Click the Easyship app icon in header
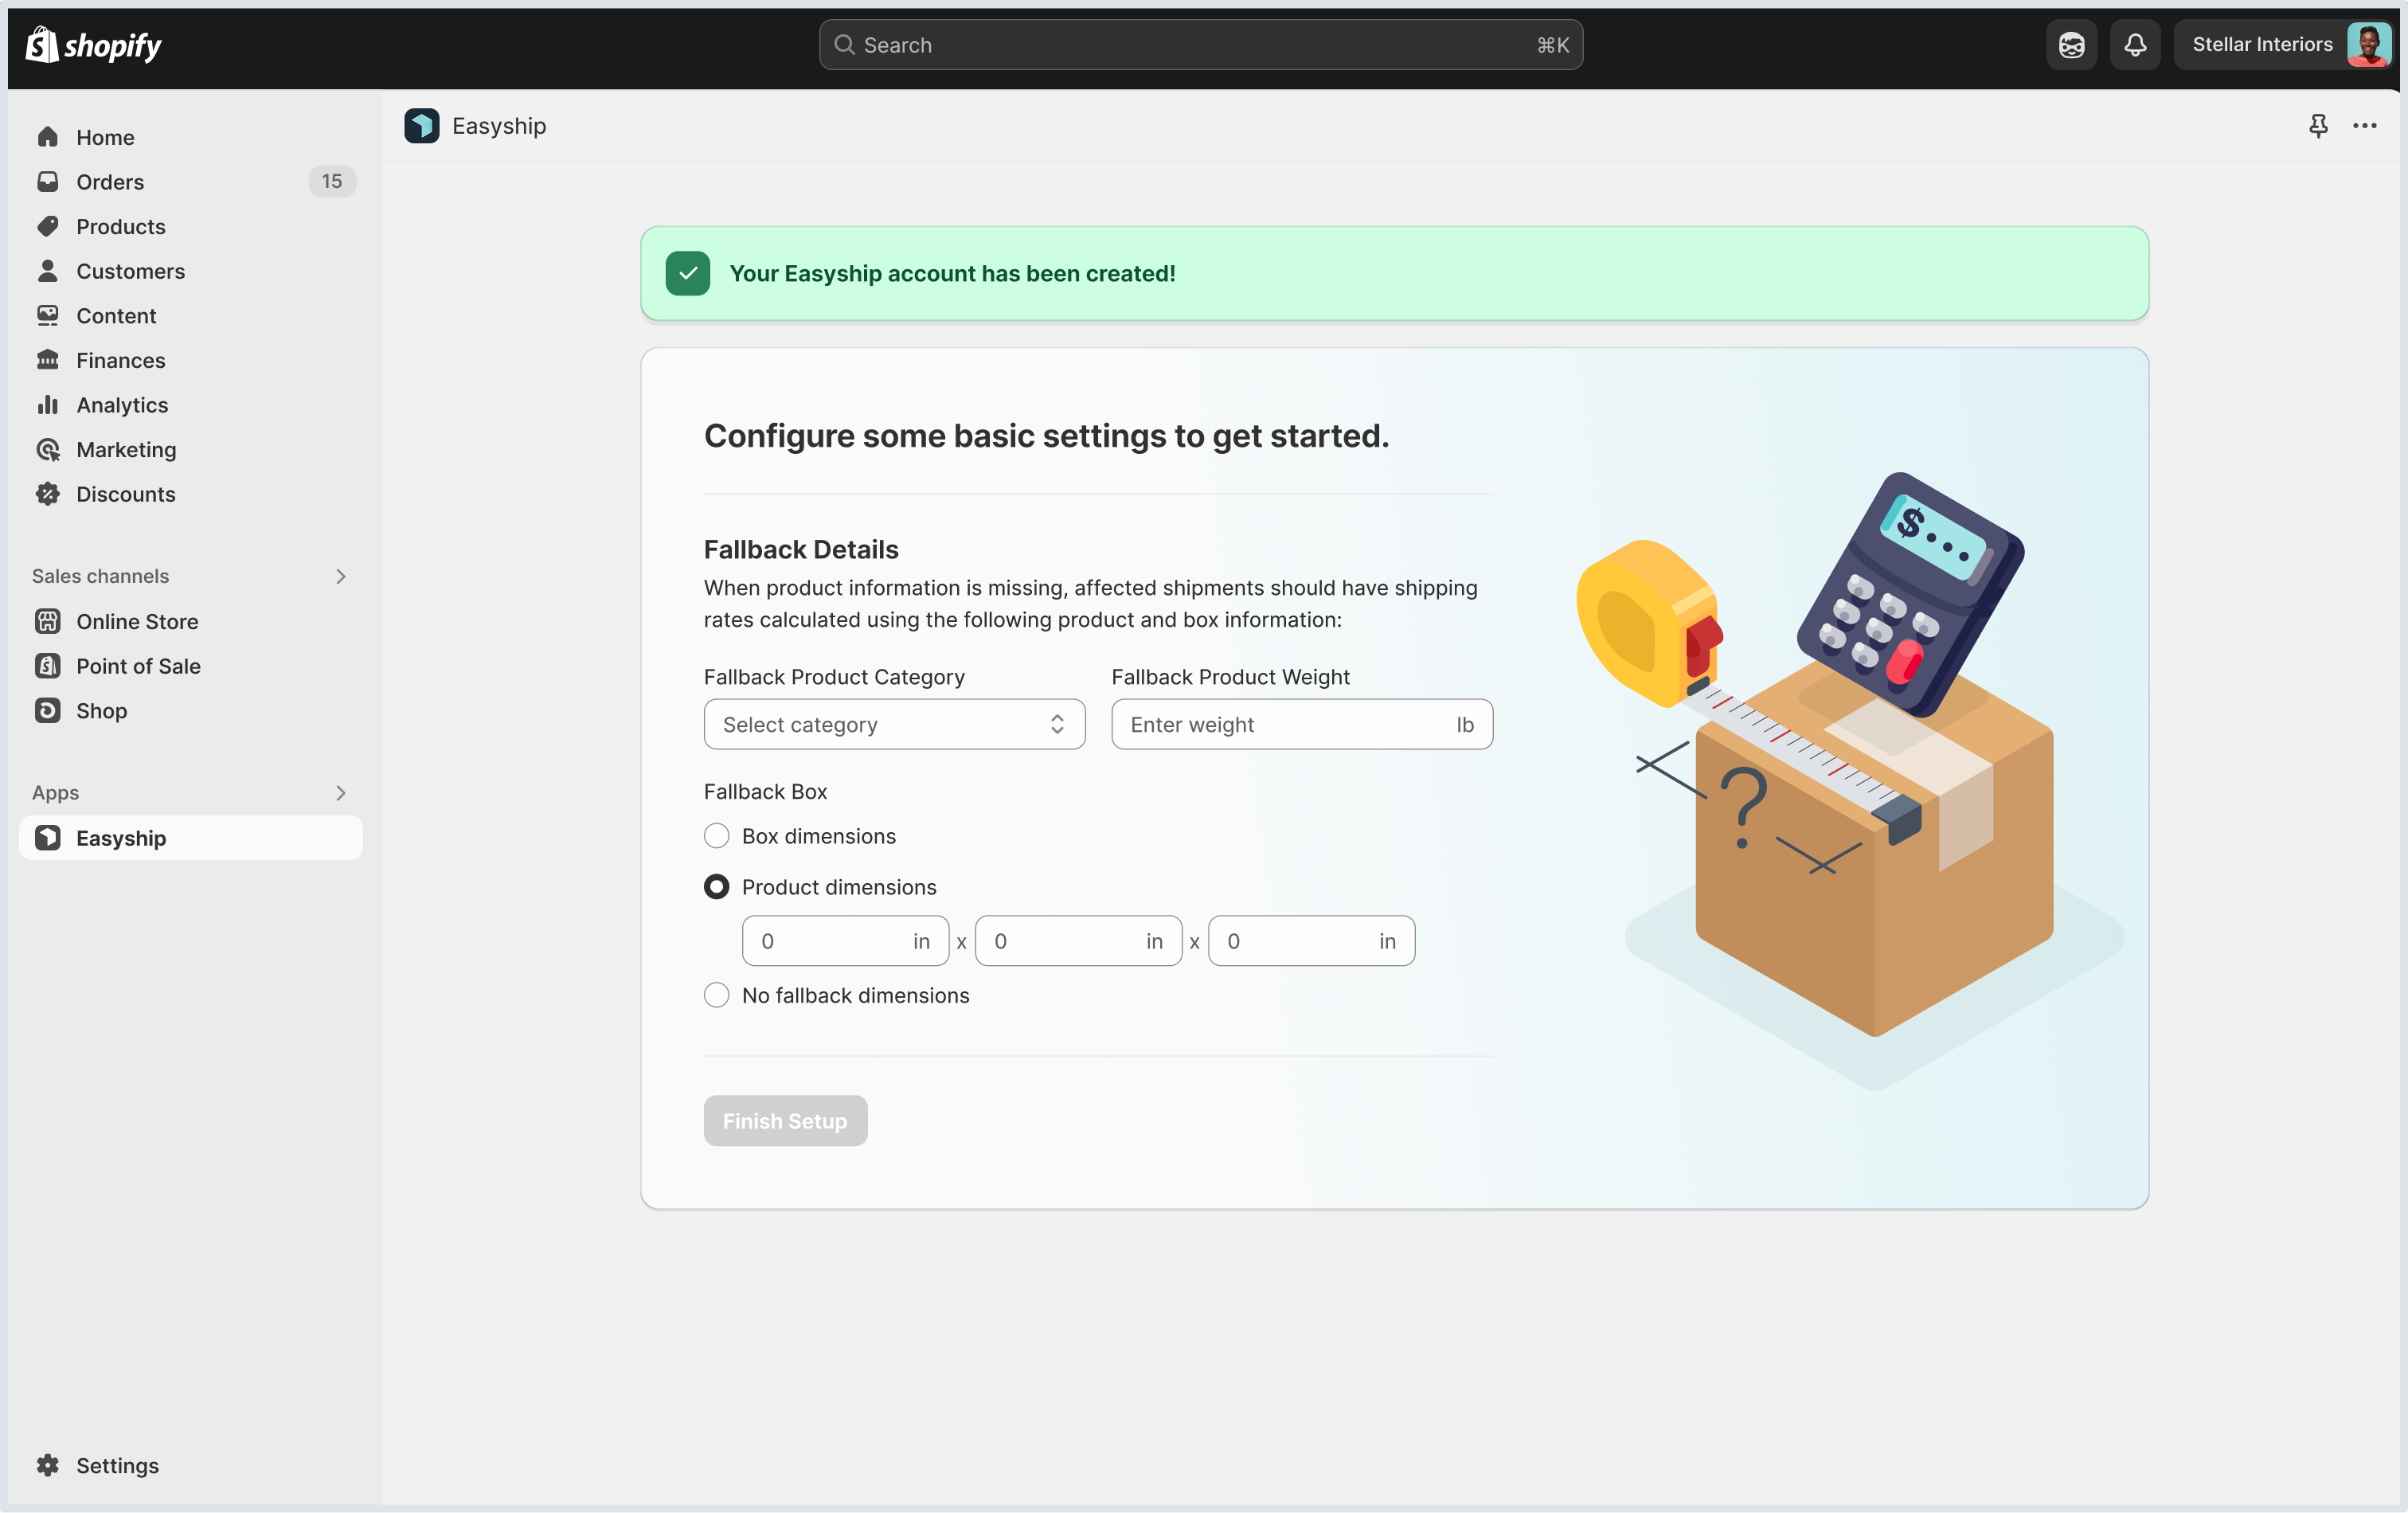This screenshot has width=2408, height=1513. (422, 126)
